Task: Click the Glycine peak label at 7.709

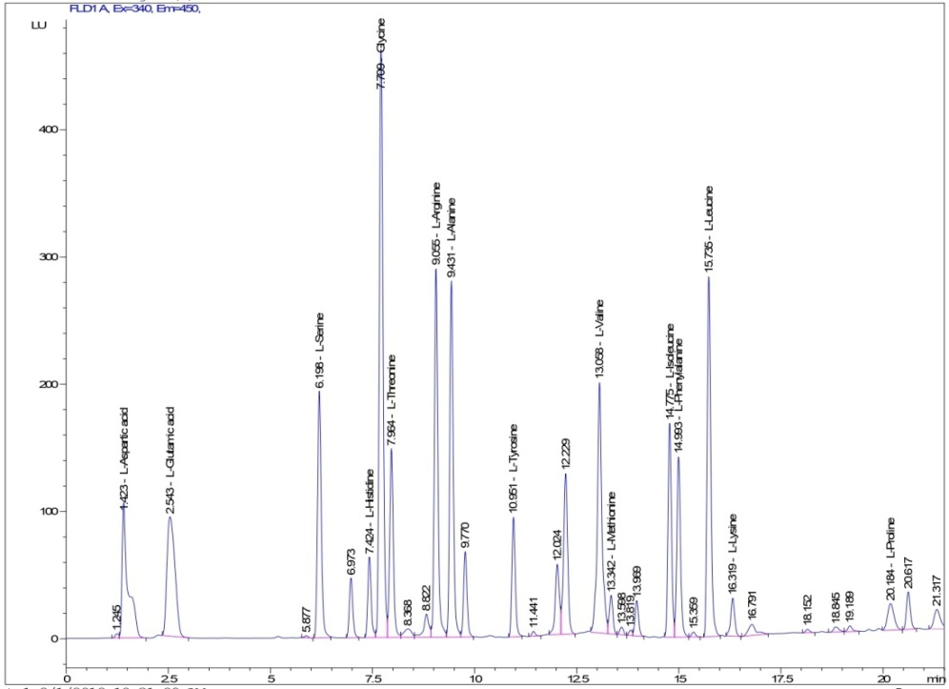Action: coord(381,55)
